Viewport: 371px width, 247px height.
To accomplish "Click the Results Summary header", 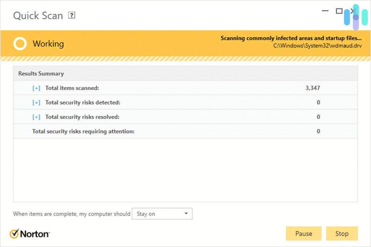I will click(x=41, y=74).
